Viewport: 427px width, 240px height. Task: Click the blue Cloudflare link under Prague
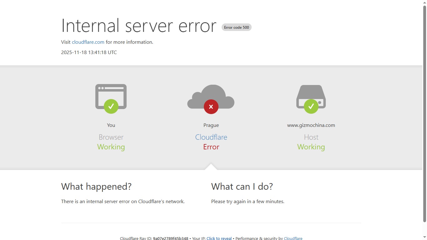211,137
